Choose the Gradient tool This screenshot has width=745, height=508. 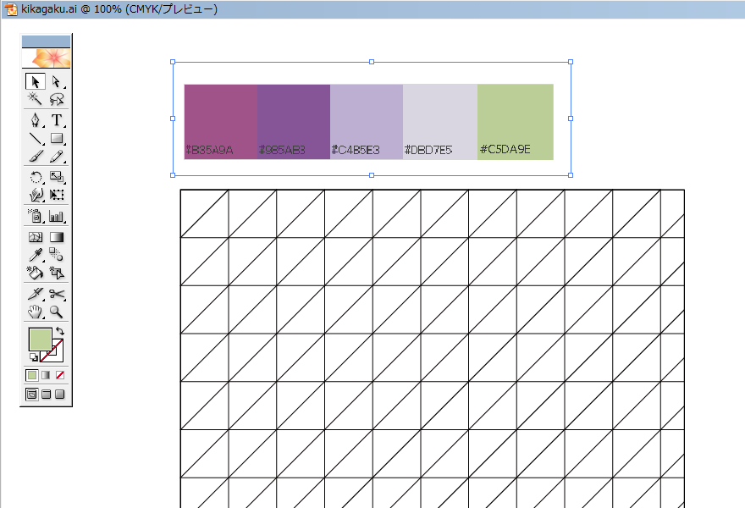pos(57,237)
